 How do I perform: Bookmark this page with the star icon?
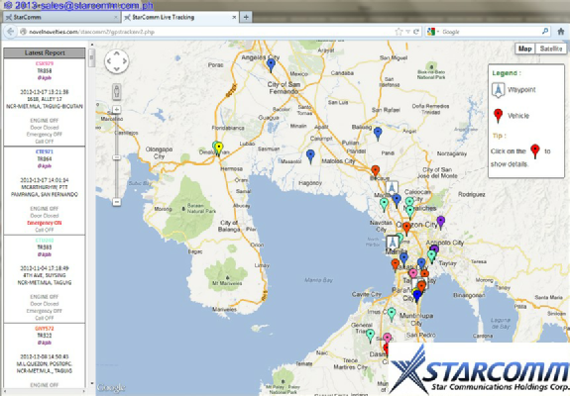399,32
